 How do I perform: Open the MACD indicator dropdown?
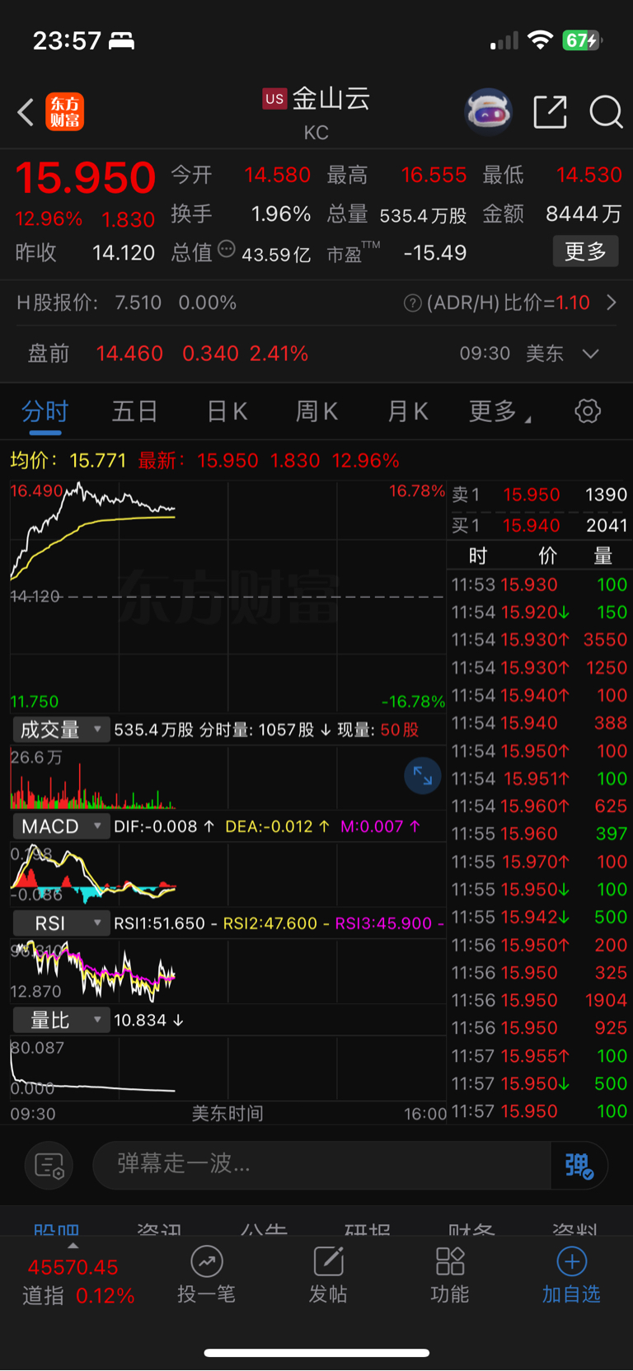(61, 826)
